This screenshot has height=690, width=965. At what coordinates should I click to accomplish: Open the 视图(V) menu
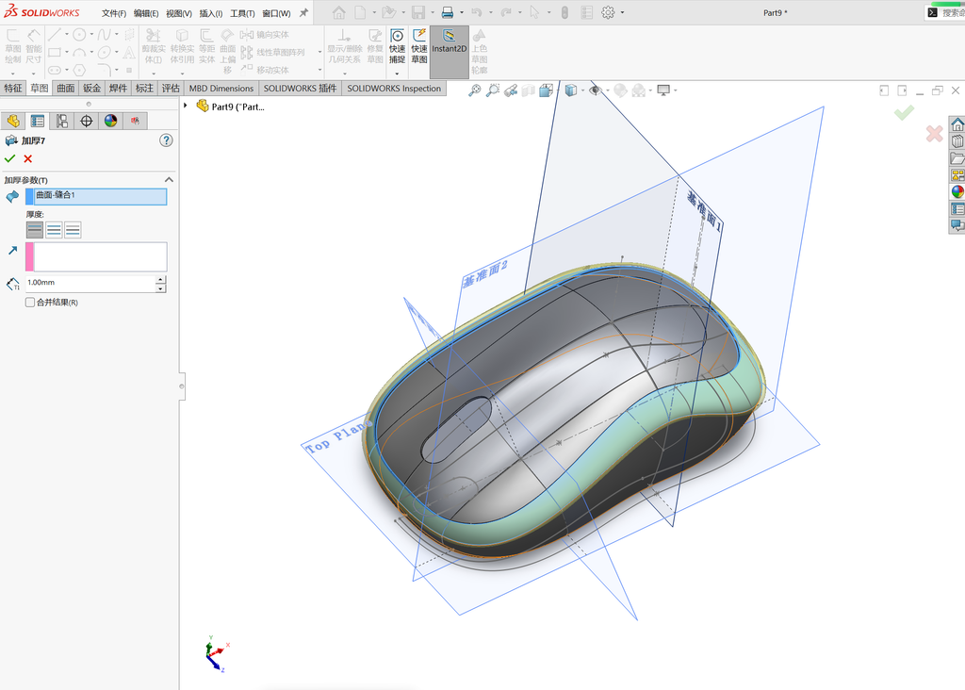[x=178, y=13]
